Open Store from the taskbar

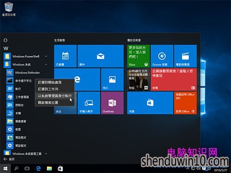pyautogui.click(x=60, y=169)
